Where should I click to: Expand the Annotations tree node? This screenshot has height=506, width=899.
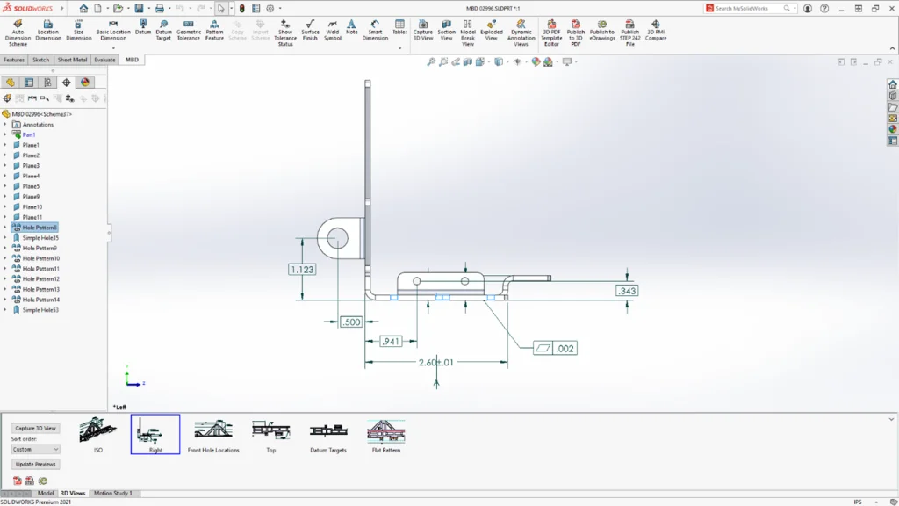coord(5,125)
